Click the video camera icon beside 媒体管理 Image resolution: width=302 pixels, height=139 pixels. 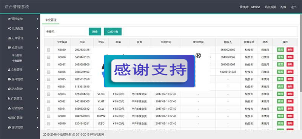(9, 79)
